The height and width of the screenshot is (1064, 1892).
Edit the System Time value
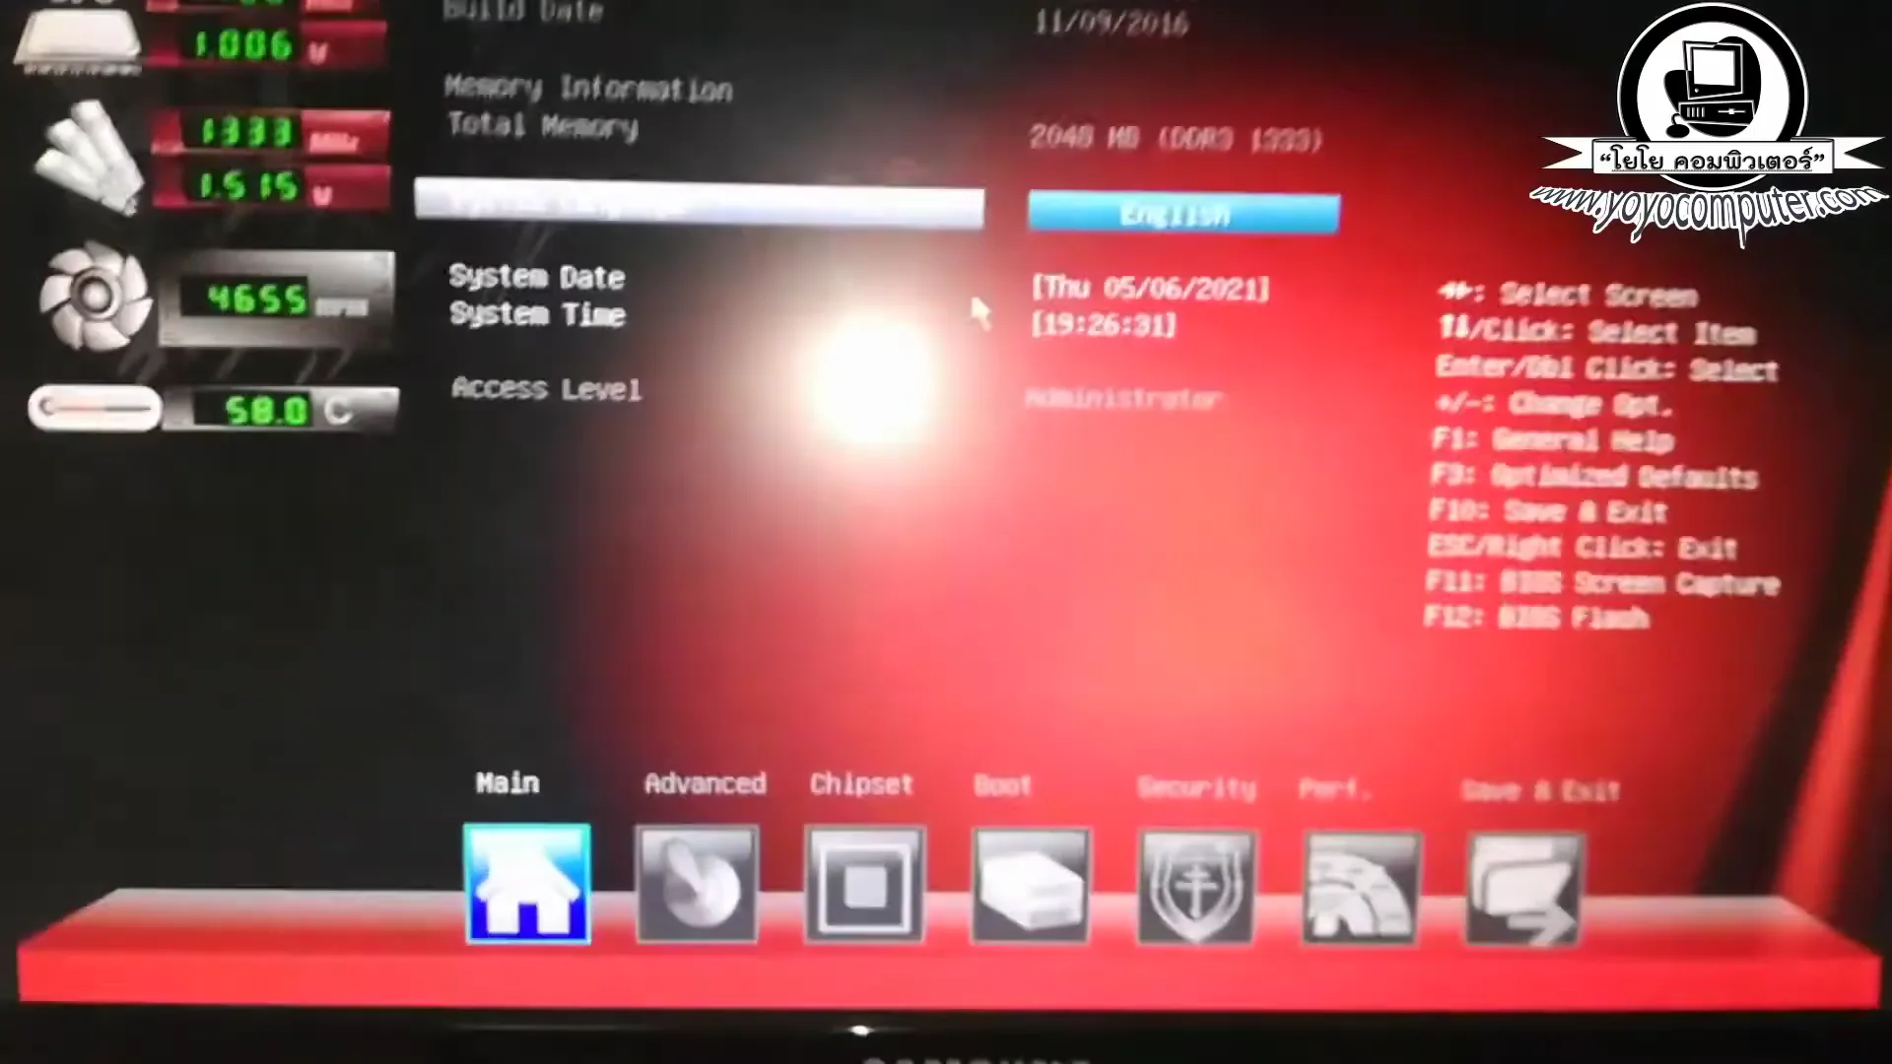1104,325
